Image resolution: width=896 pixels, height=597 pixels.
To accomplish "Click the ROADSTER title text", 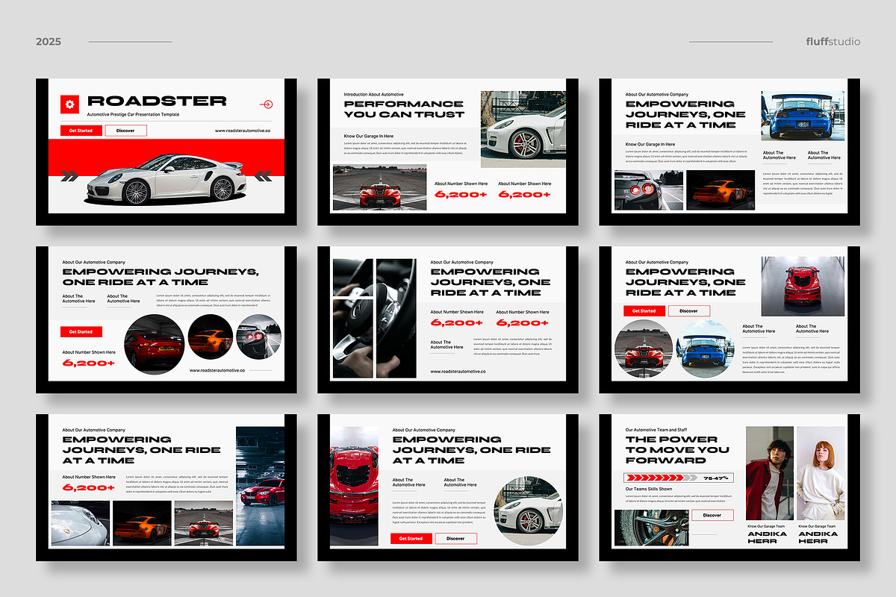I will click(157, 101).
